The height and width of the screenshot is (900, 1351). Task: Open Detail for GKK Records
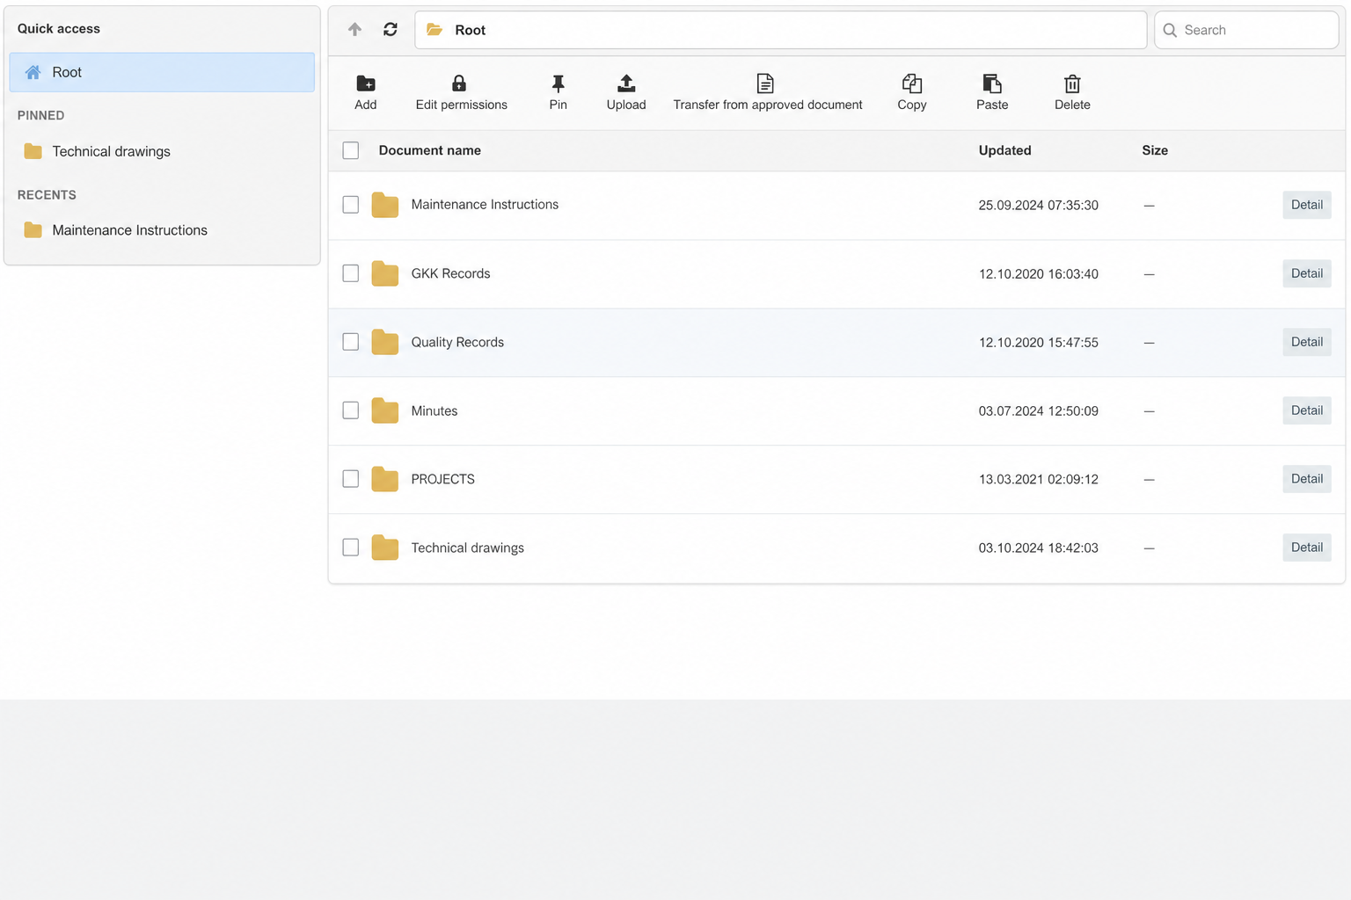click(x=1306, y=273)
